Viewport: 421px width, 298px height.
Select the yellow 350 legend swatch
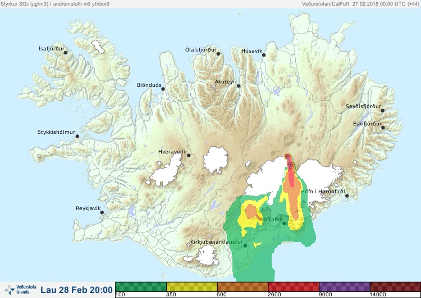[192, 287]
